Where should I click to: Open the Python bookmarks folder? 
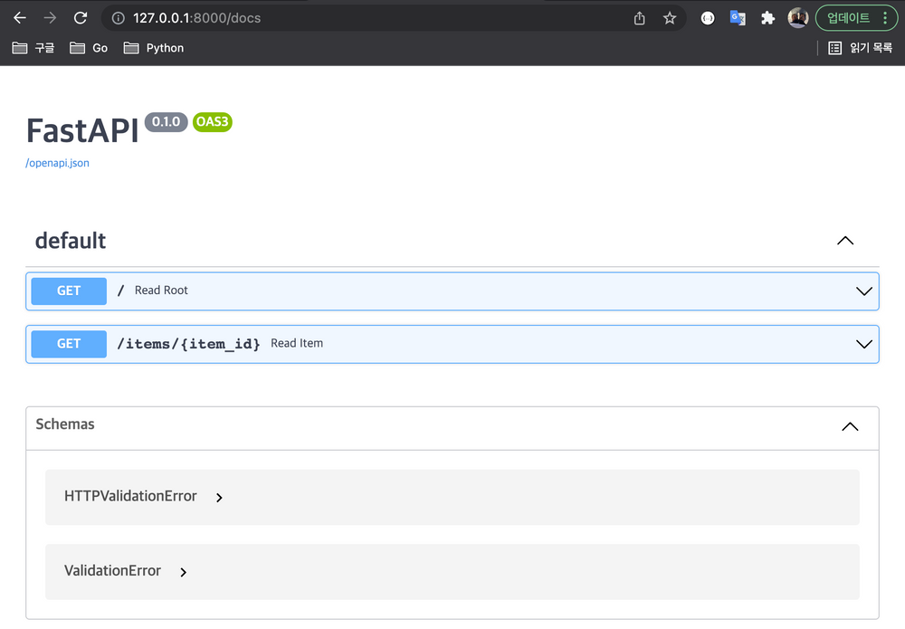click(154, 48)
